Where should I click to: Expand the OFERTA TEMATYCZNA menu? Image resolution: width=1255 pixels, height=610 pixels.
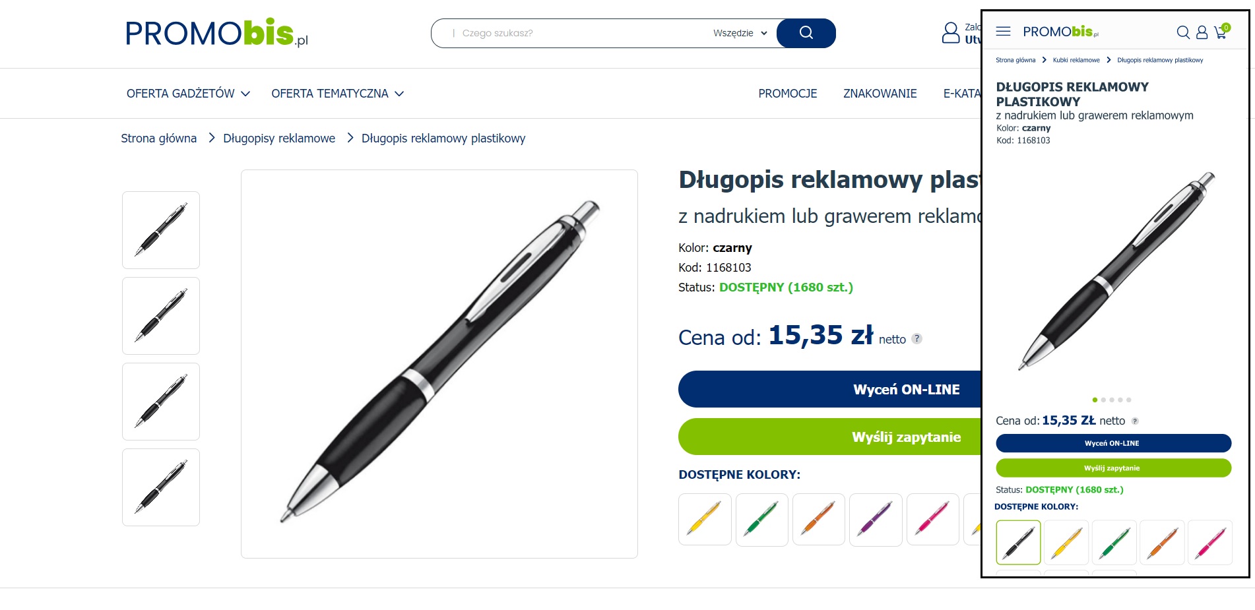(x=337, y=94)
